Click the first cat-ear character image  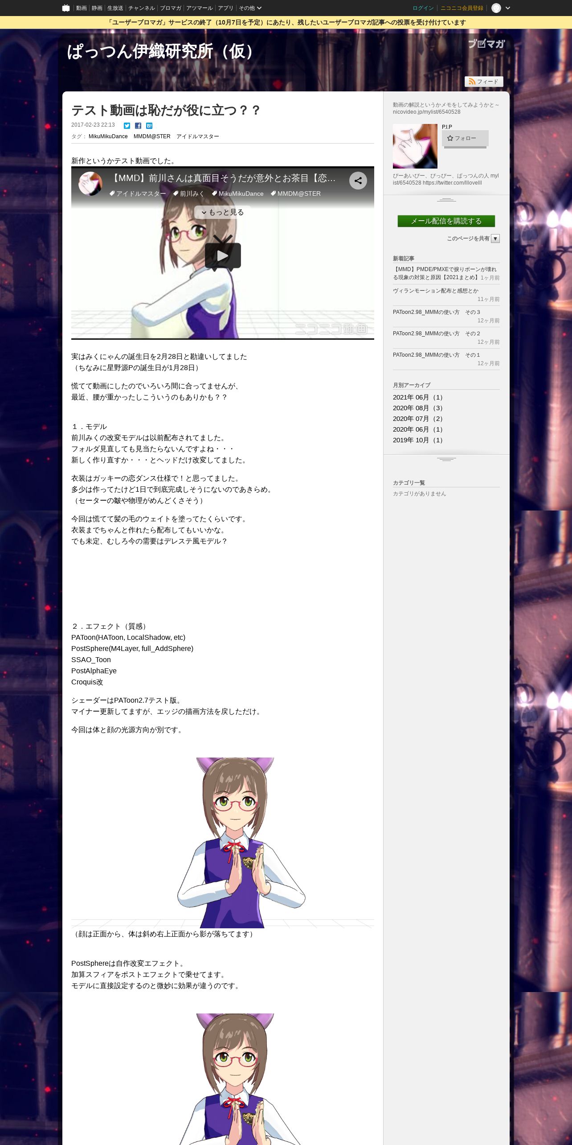pyautogui.click(x=223, y=843)
